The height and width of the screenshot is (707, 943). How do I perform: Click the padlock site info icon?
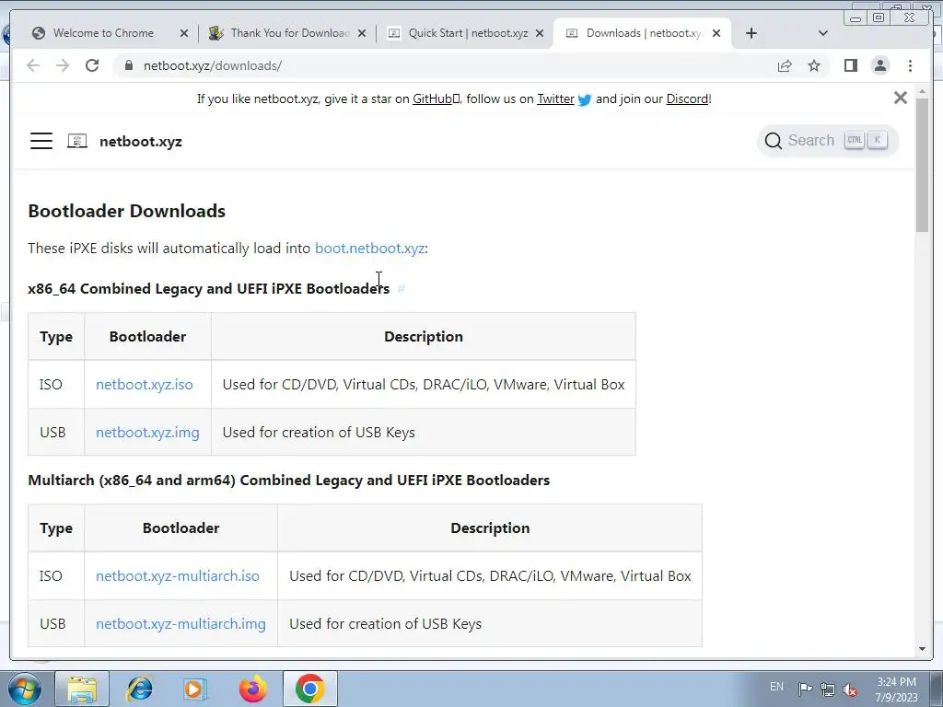[x=128, y=65]
